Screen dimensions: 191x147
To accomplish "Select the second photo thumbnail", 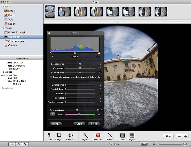I will click(x=65, y=12).
